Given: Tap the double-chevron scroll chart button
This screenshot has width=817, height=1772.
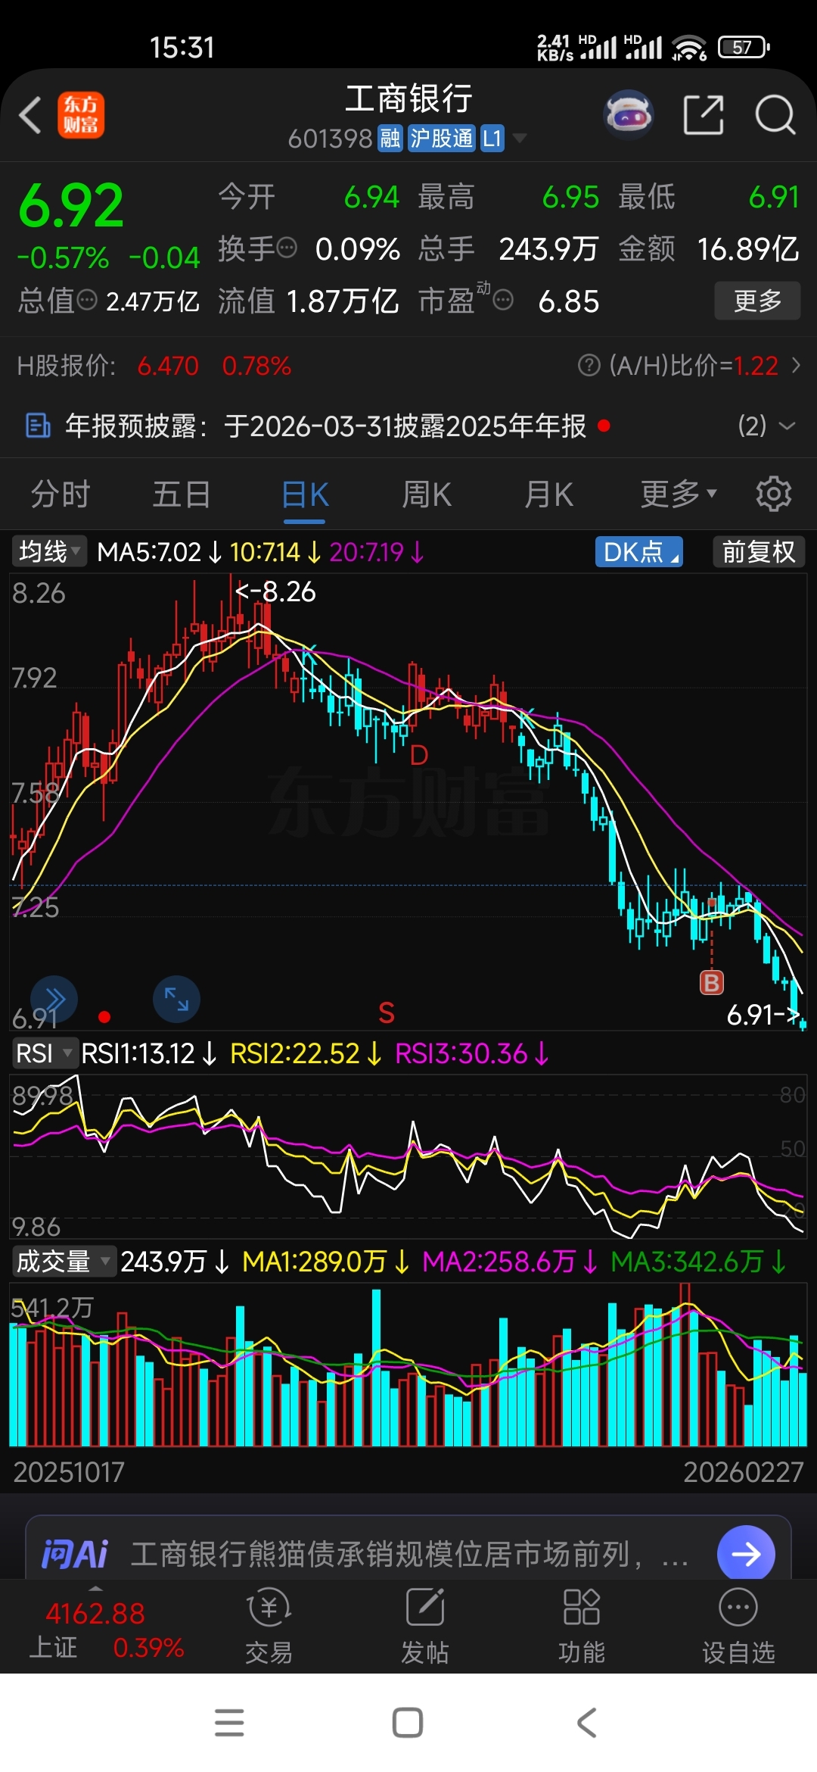Looking at the screenshot, I should point(54,1000).
